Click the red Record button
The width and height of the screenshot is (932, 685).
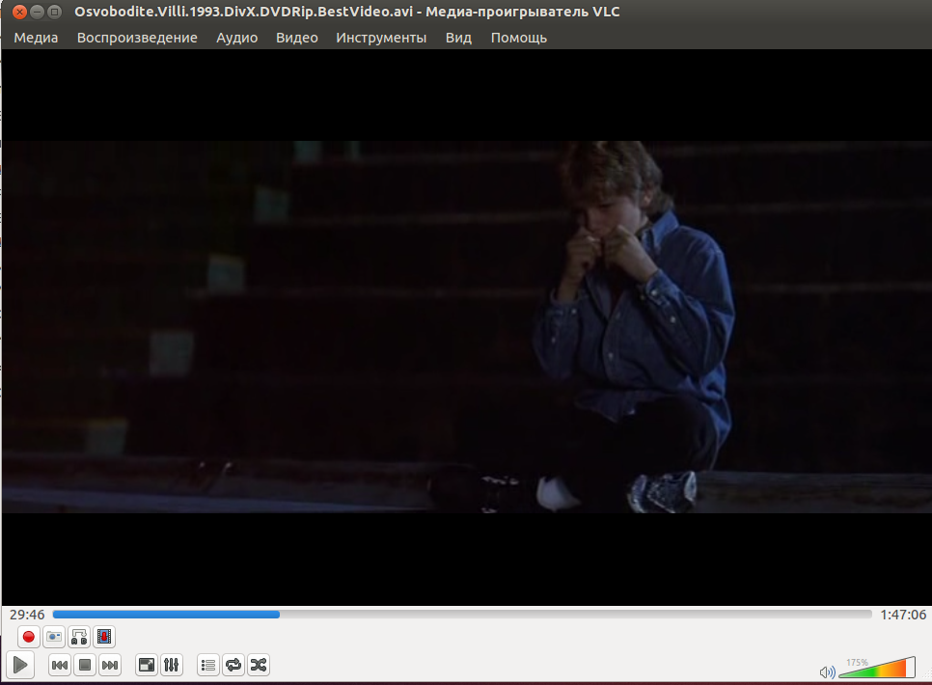tap(29, 637)
